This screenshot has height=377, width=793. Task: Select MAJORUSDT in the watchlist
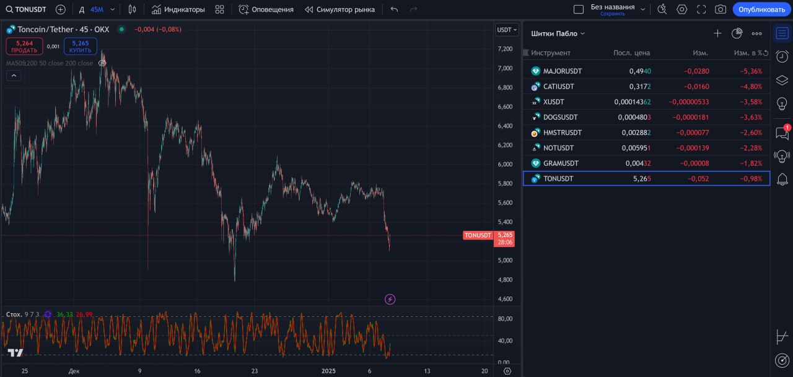[x=647, y=71]
